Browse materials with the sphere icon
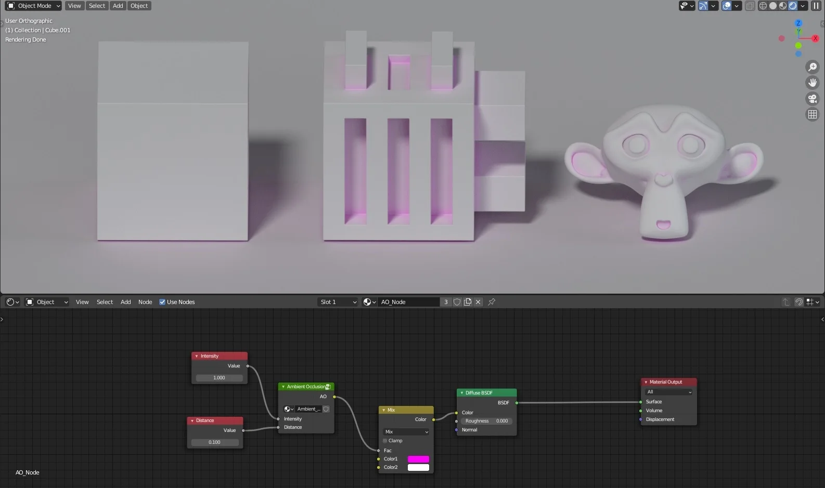This screenshot has height=488, width=825. [369, 302]
